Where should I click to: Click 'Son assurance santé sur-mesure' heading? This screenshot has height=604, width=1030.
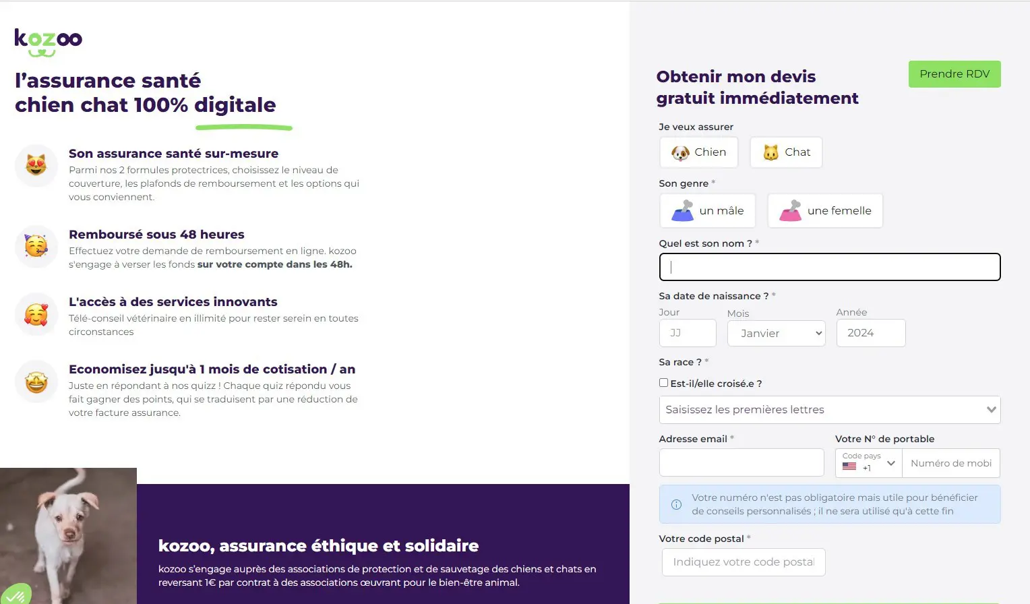click(x=173, y=154)
